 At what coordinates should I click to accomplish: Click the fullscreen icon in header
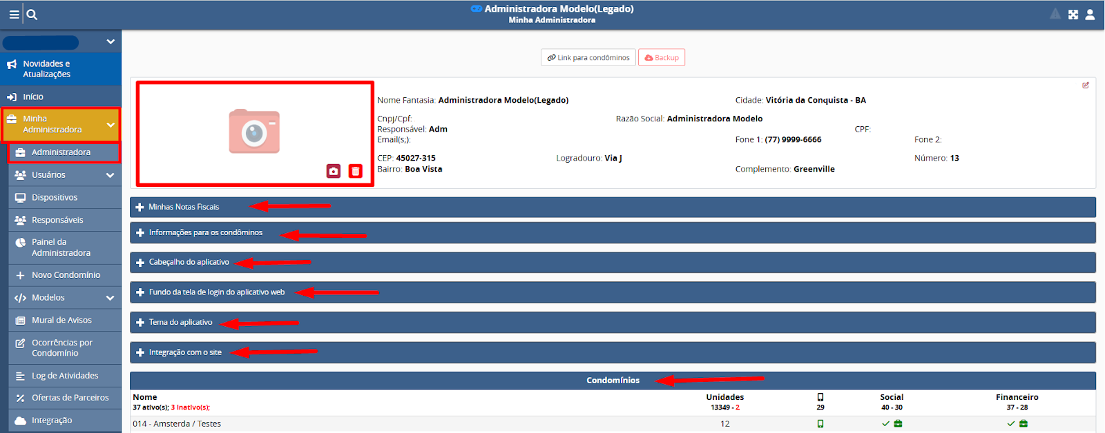[1073, 14]
